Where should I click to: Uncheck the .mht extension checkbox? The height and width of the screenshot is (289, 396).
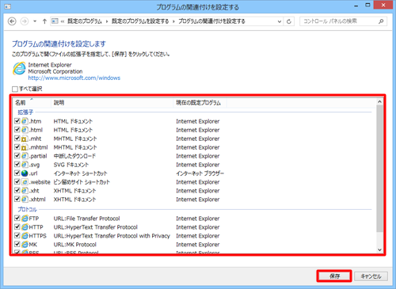[x=17, y=139]
